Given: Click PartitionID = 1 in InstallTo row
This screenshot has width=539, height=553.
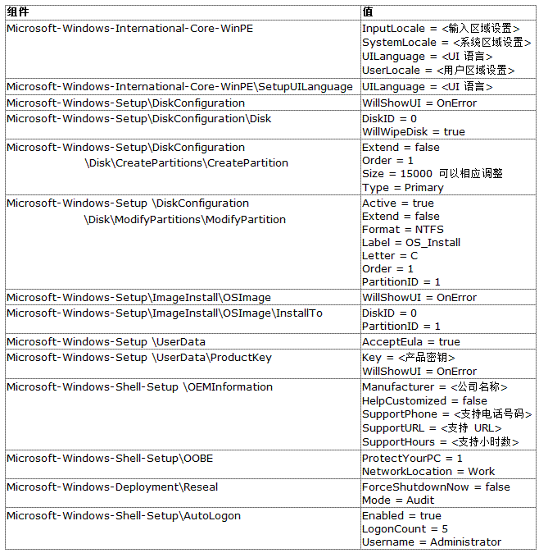Looking at the screenshot, I should pos(401,327).
